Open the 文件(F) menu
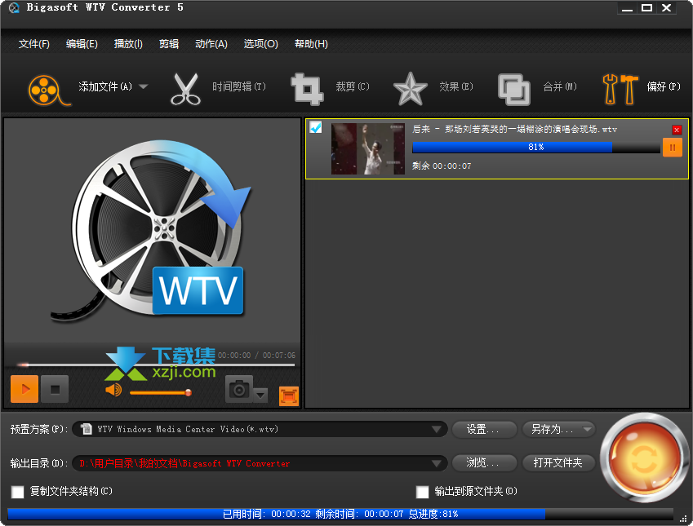The height and width of the screenshot is (526, 693). [x=34, y=44]
